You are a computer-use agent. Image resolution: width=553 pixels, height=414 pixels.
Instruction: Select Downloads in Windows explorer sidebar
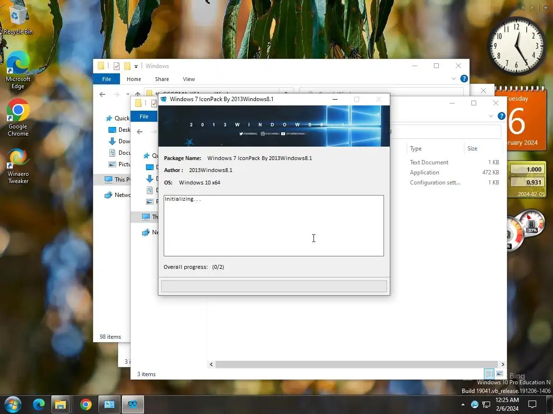coord(120,141)
